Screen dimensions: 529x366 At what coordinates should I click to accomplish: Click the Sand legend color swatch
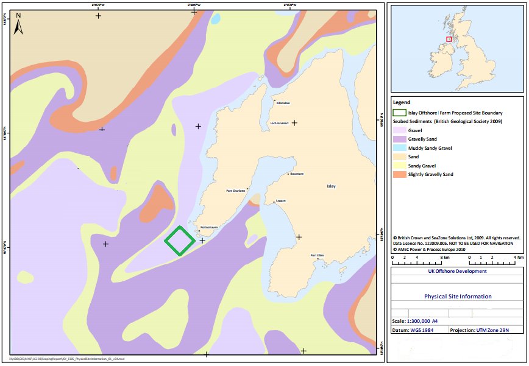click(x=399, y=157)
